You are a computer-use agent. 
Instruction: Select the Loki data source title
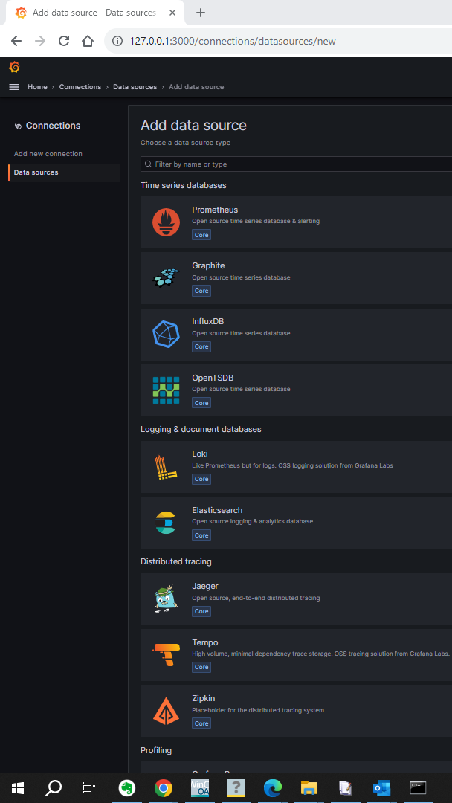click(200, 454)
